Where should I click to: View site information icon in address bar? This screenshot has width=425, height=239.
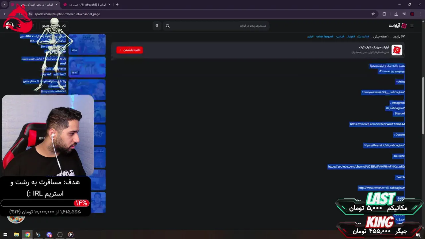pos(30,14)
